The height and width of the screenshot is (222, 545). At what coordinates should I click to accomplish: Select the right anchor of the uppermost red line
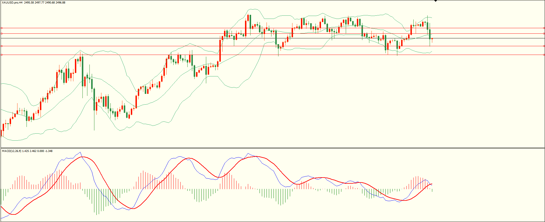(x=544, y=28)
